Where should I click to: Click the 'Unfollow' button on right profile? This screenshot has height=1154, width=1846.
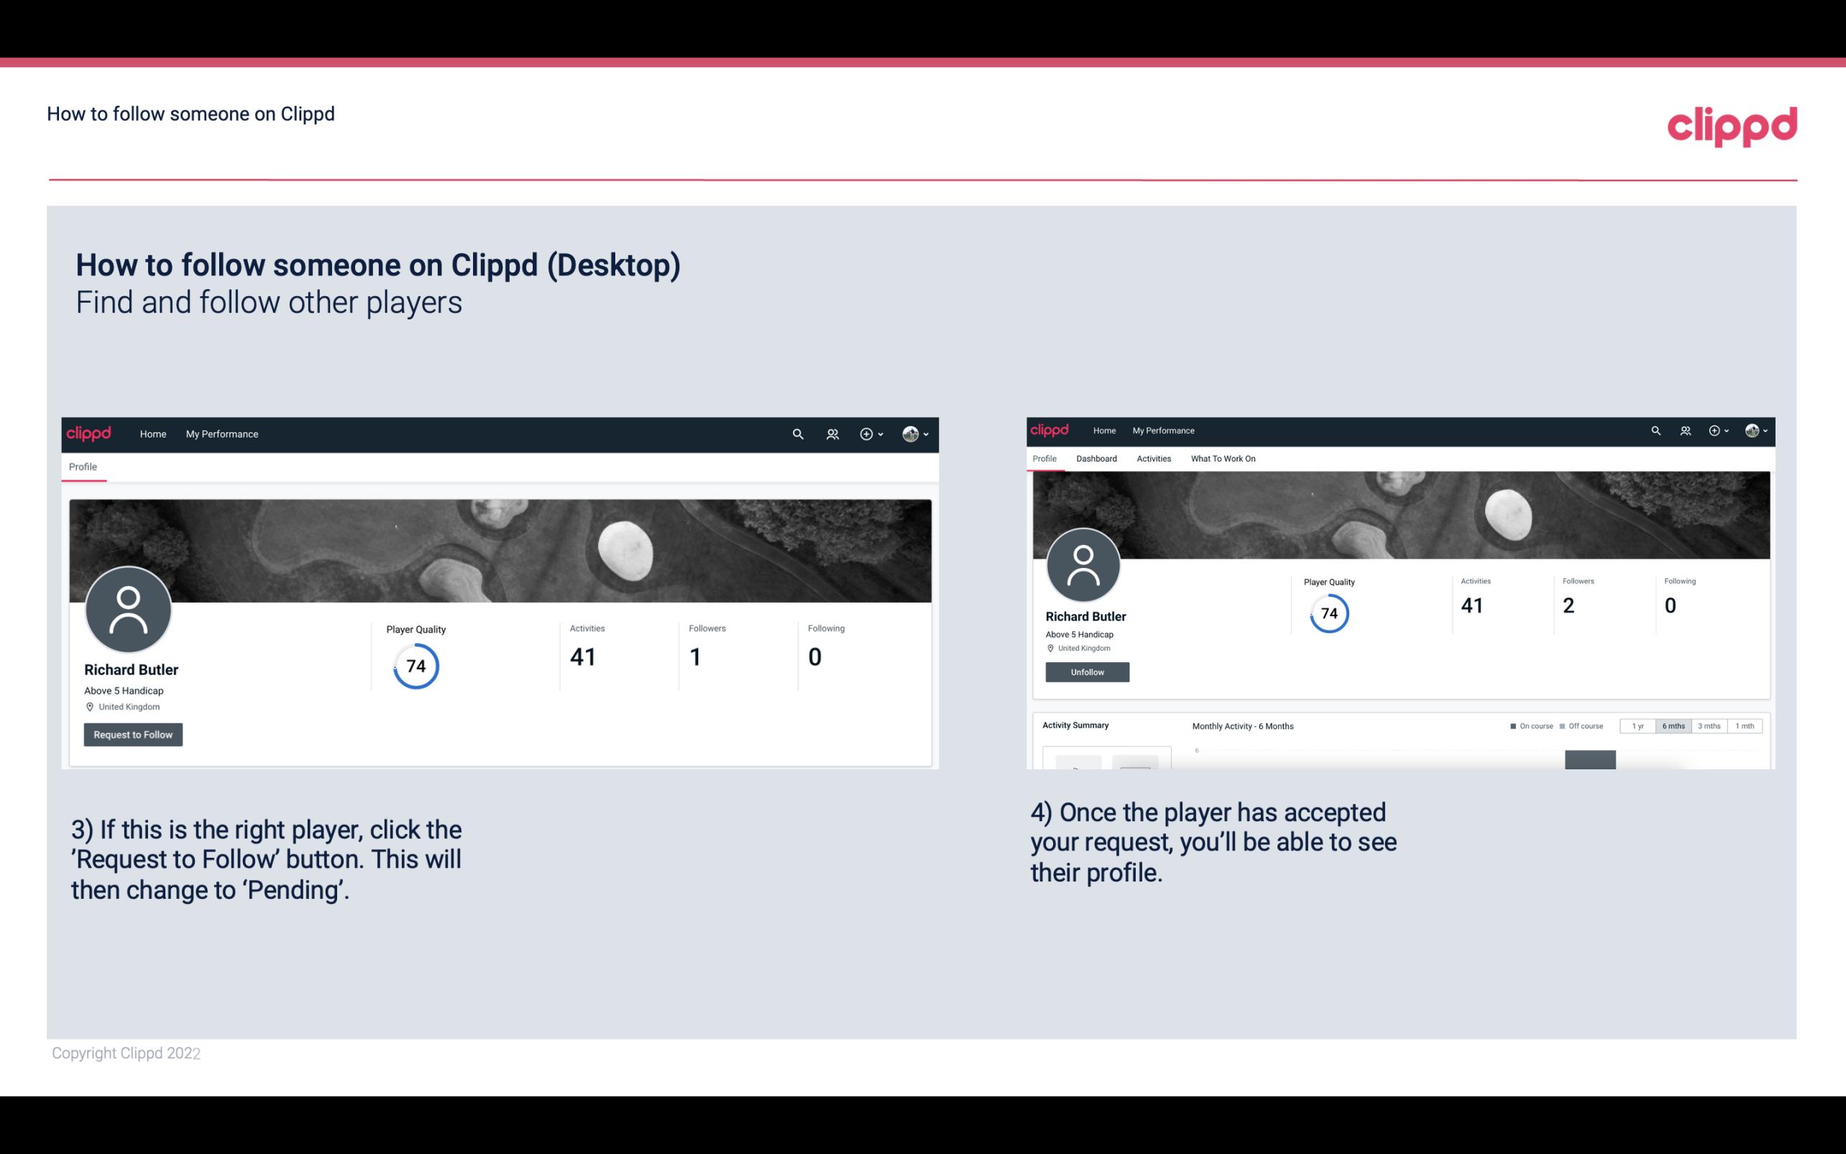pyautogui.click(x=1085, y=672)
